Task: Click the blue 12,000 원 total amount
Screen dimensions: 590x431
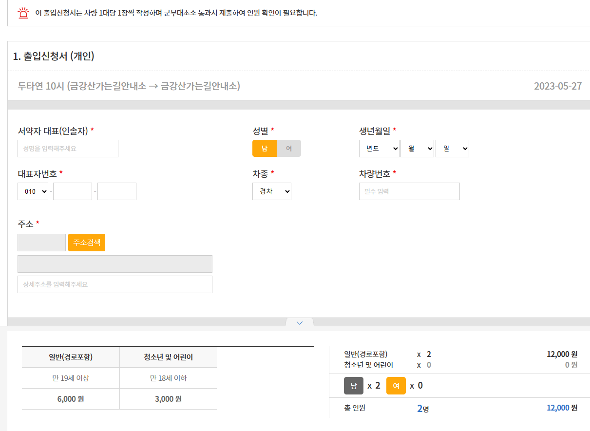Action: click(x=561, y=408)
